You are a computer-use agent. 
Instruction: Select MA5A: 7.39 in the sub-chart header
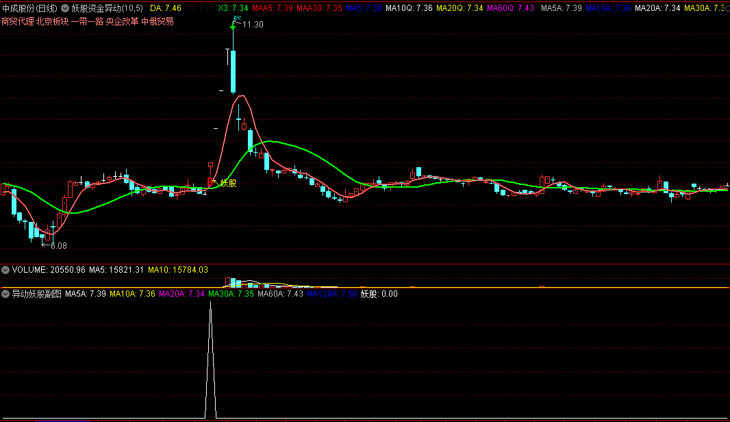(x=85, y=294)
